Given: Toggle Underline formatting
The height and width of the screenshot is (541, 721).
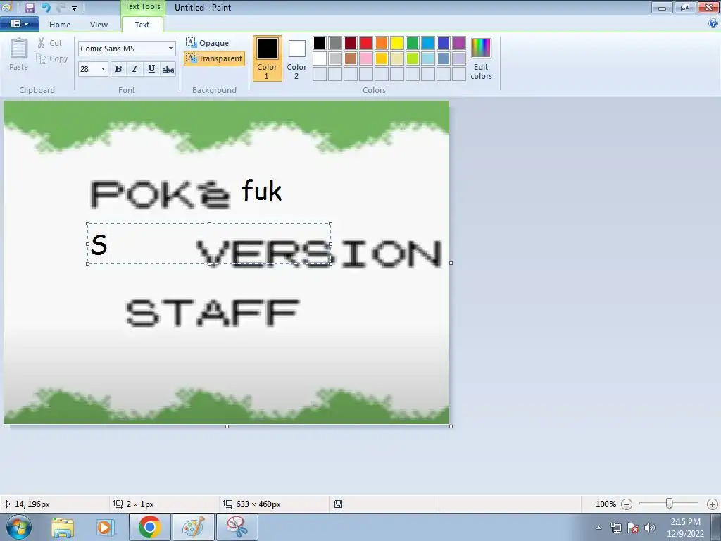Looking at the screenshot, I should (151, 69).
